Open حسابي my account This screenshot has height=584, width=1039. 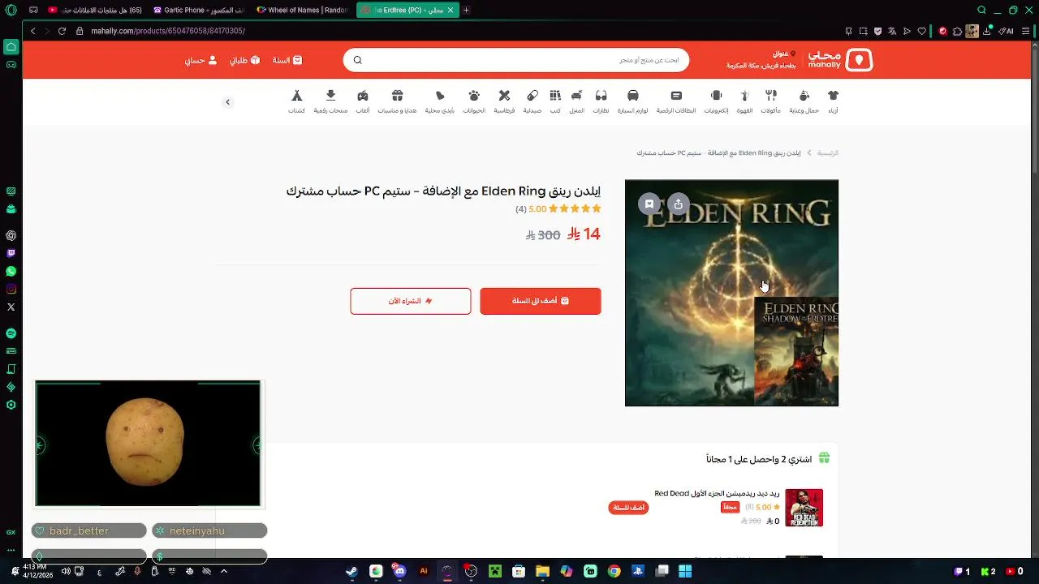tap(200, 60)
